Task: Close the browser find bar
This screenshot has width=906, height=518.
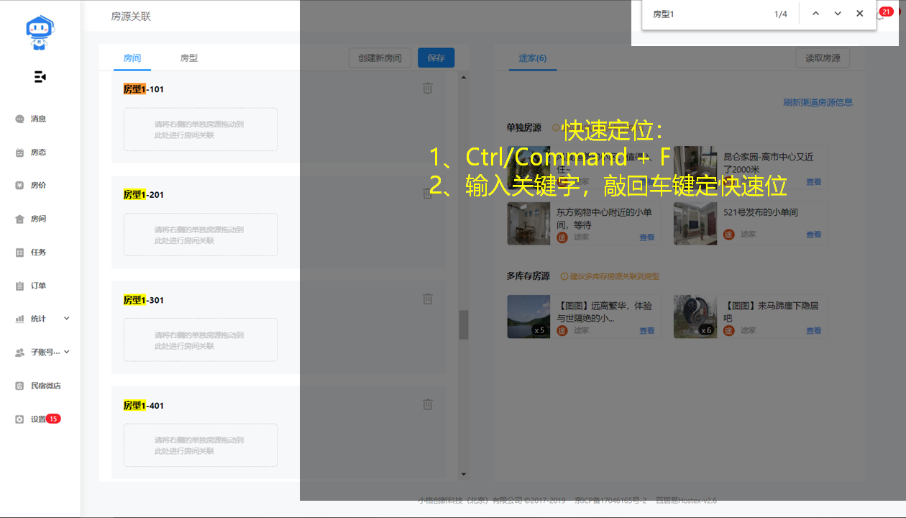Action: point(859,14)
